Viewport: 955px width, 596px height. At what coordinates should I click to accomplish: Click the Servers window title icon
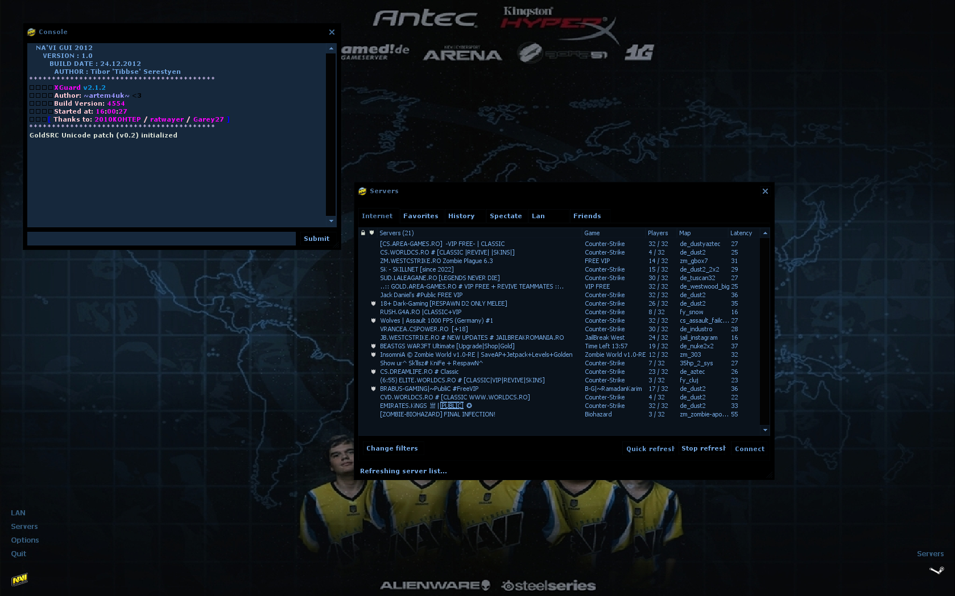(x=362, y=191)
